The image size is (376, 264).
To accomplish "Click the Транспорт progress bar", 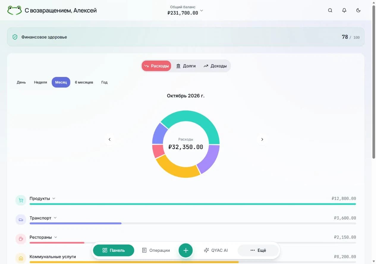I will click(x=193, y=223).
